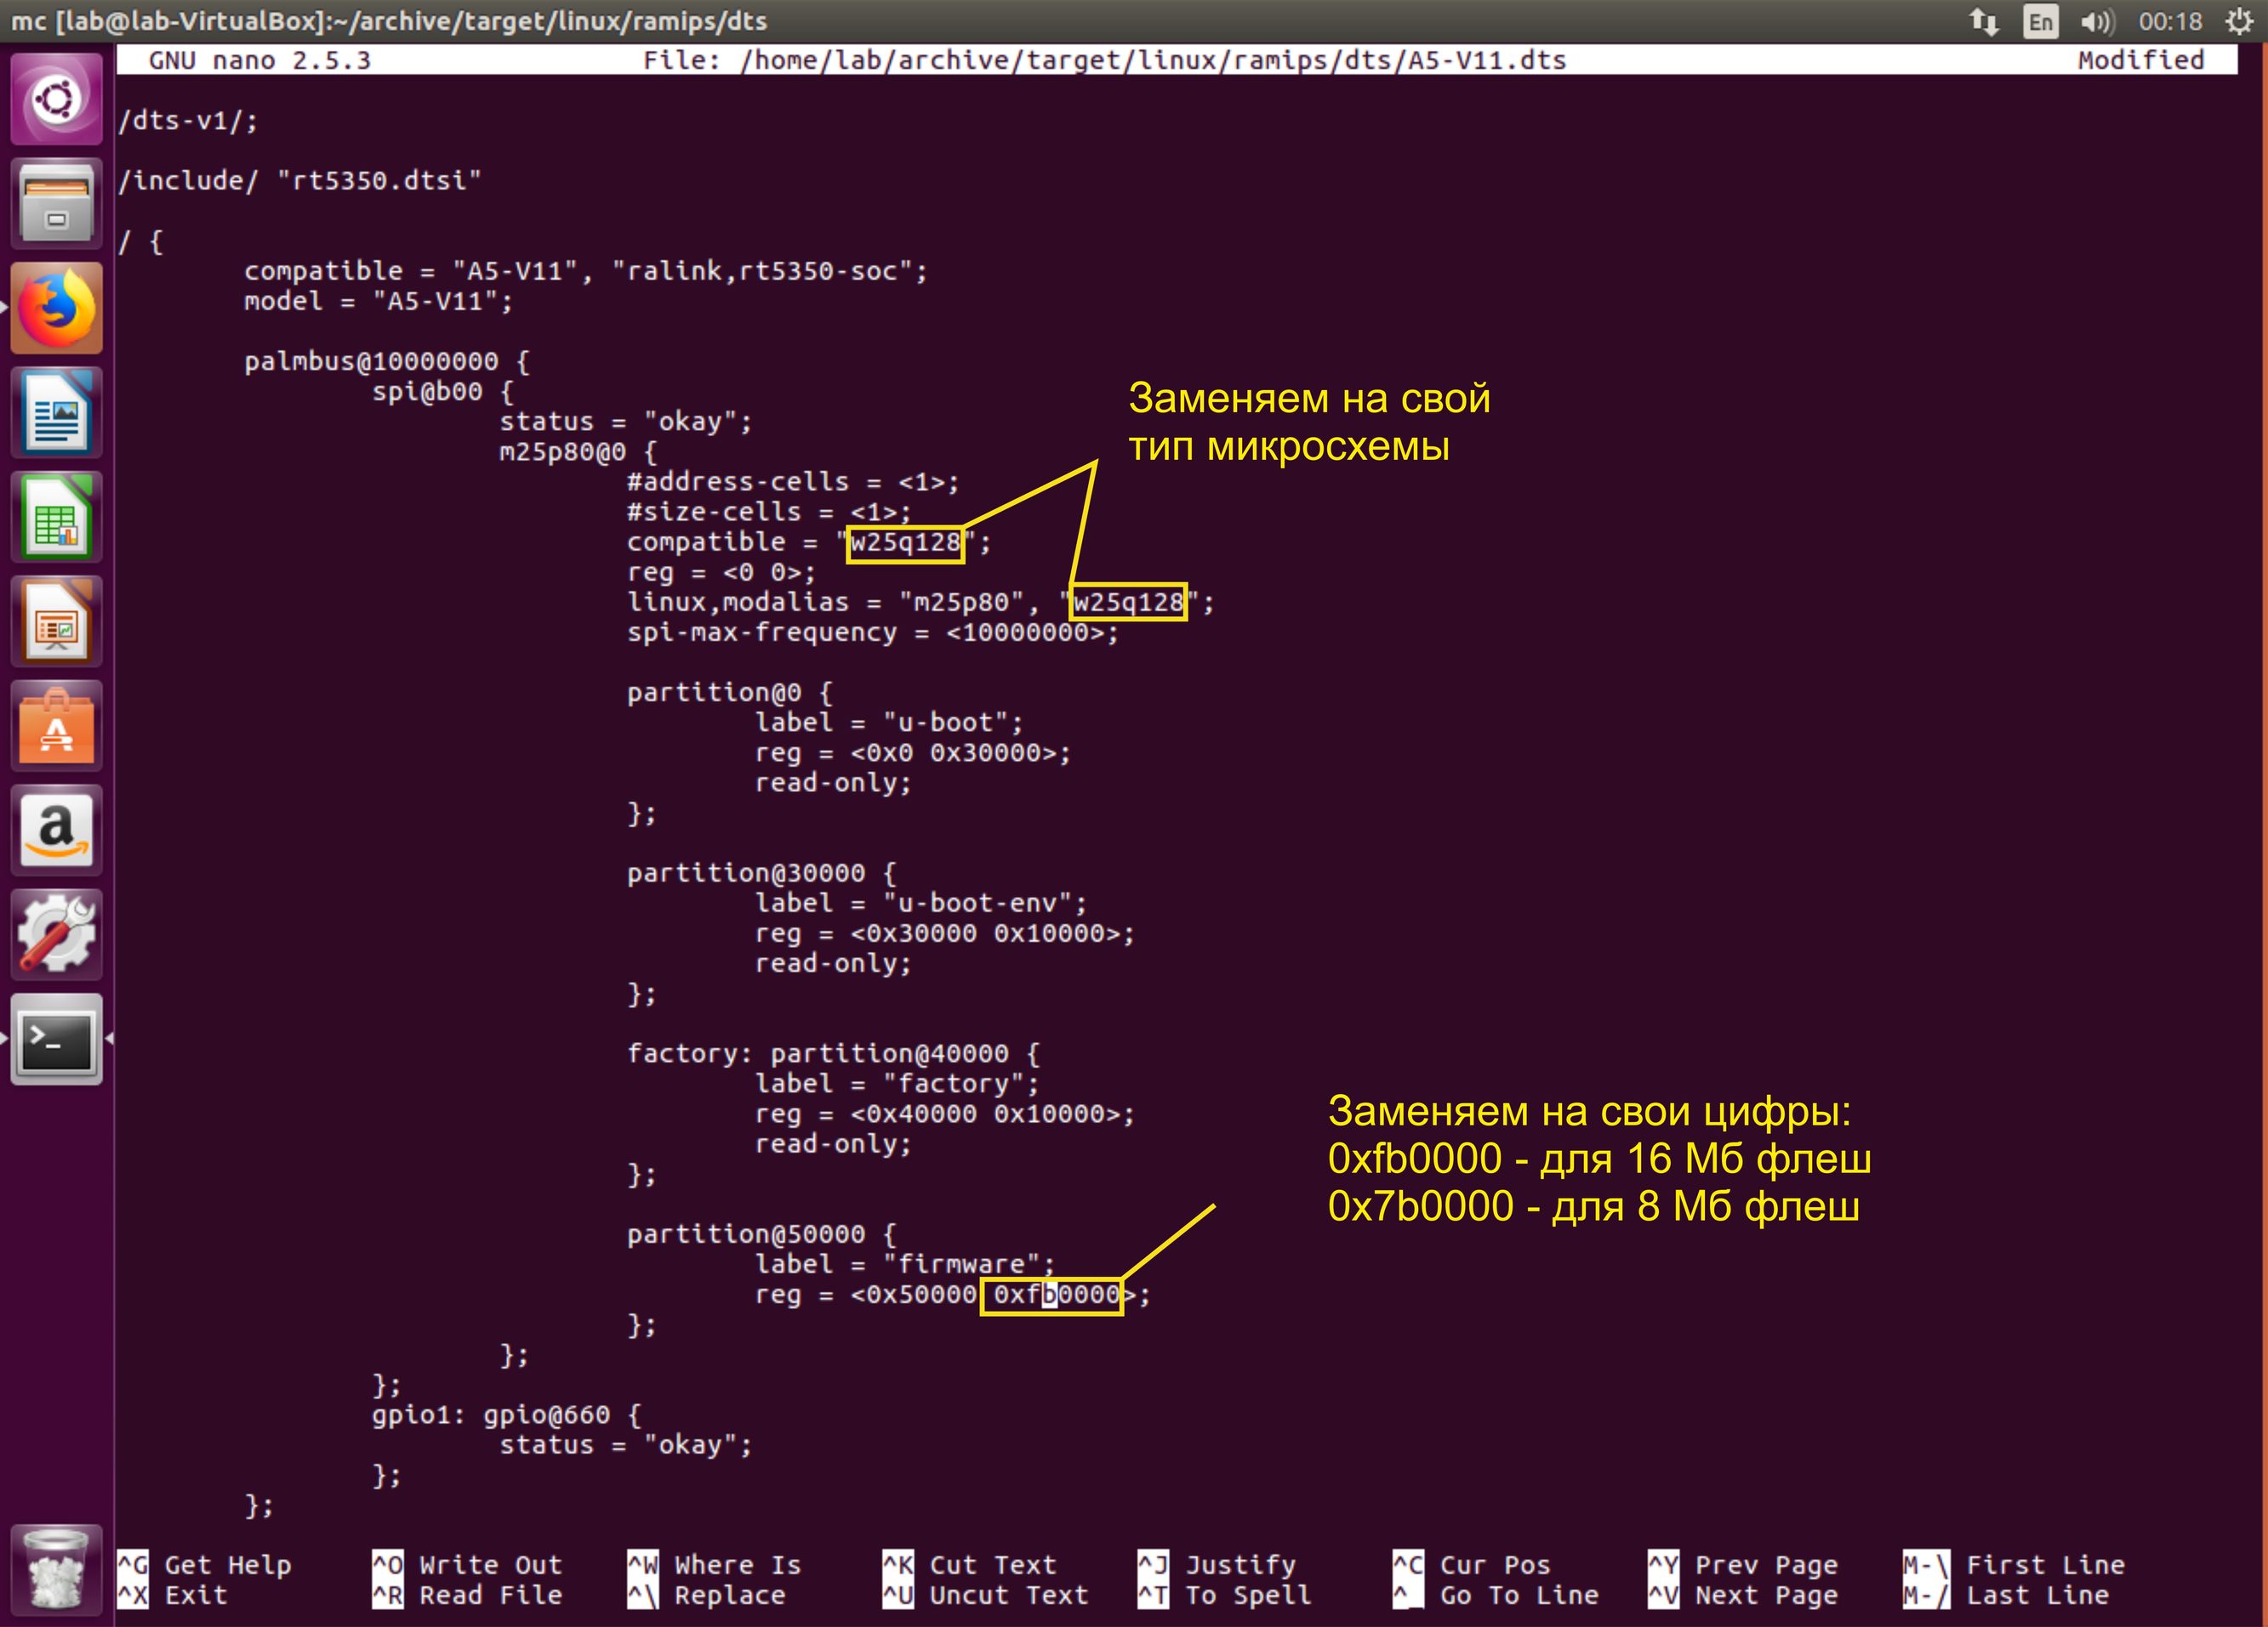Click the Modified status in nano header
Screen dimensions: 2268x1627
[2141, 60]
